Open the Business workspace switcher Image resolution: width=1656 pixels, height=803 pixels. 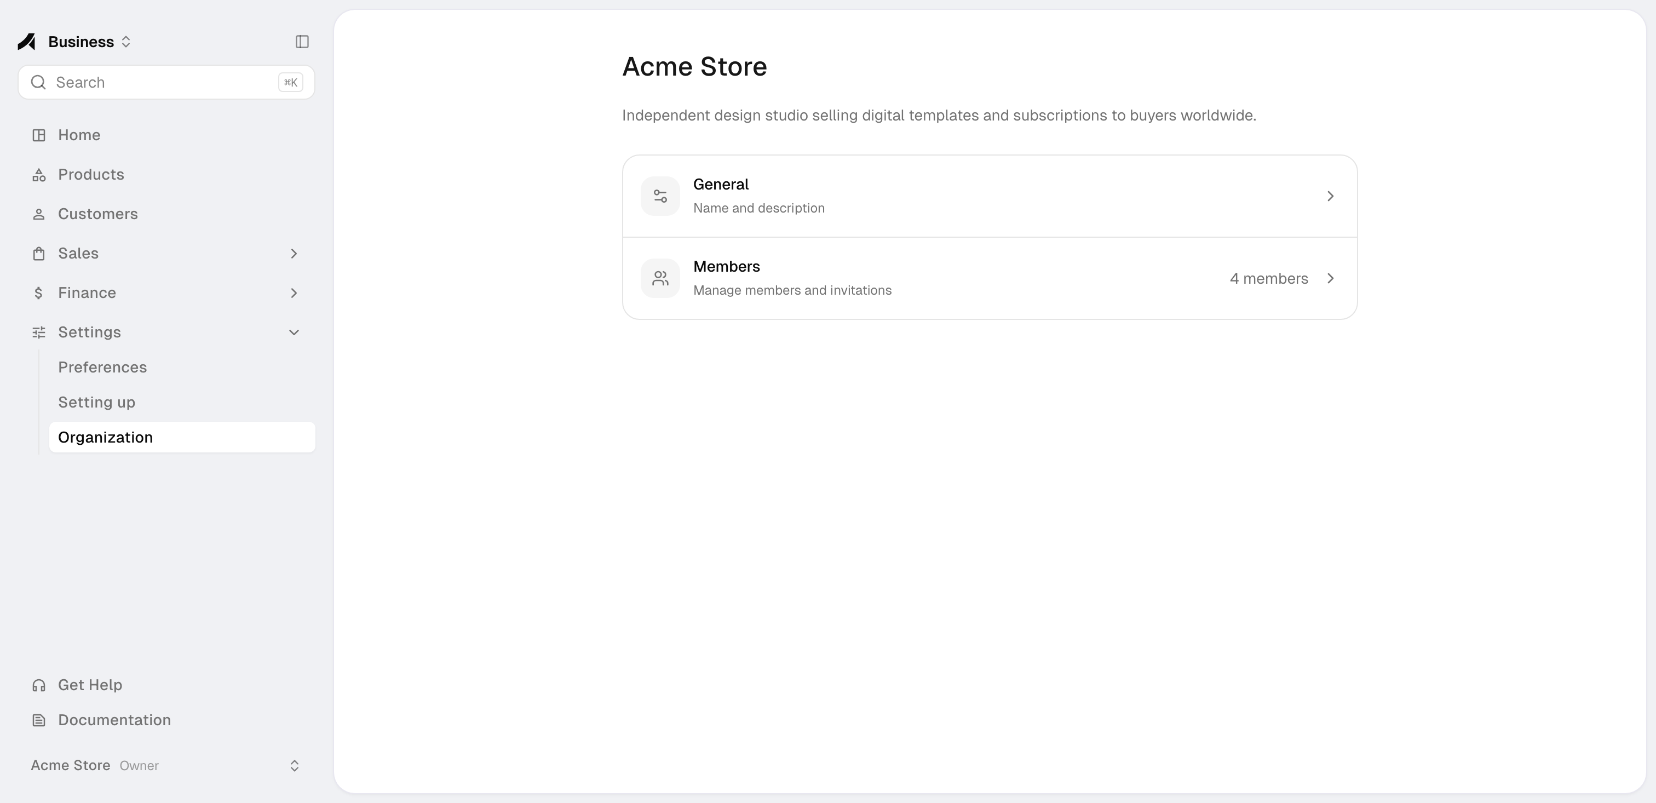pos(89,42)
